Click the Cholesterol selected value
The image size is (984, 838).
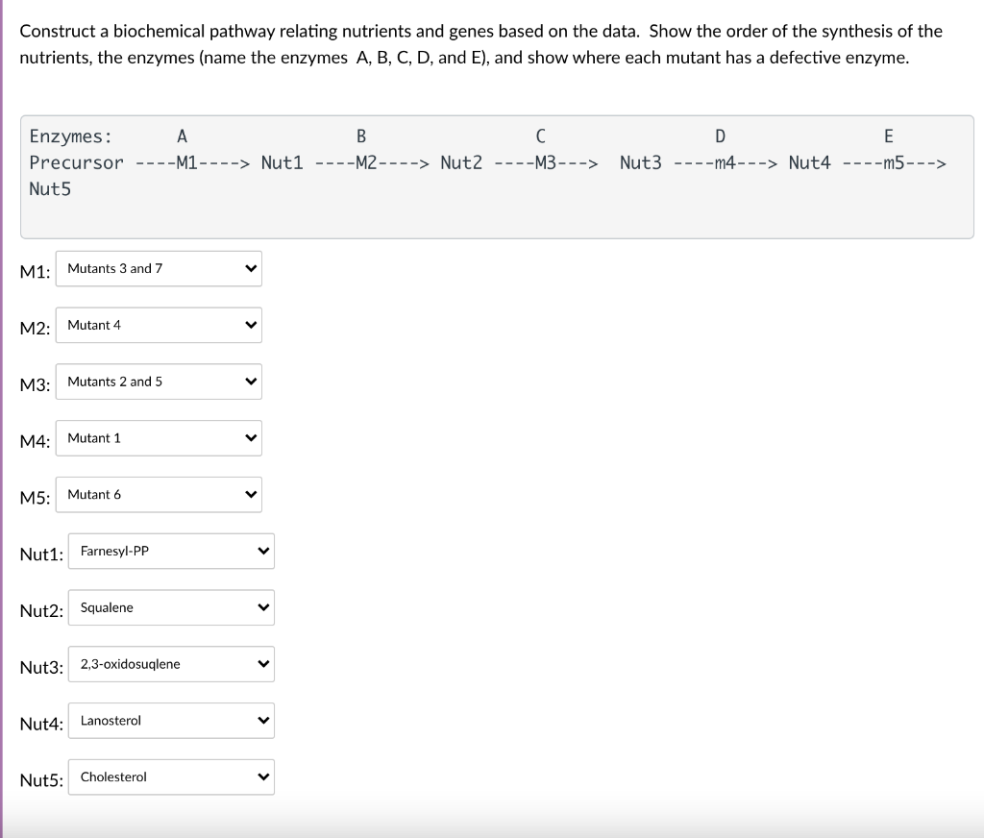pyautogui.click(x=112, y=776)
